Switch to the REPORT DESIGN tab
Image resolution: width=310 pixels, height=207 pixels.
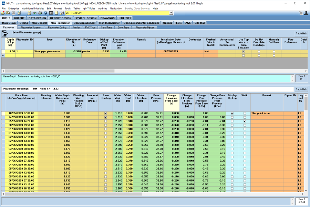tap(61, 18)
